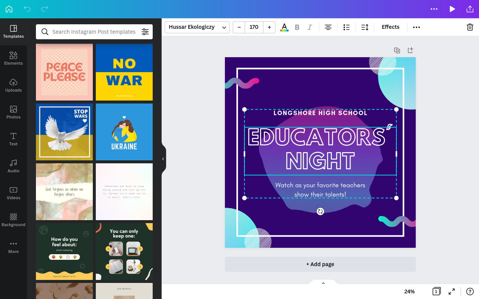Open the help question mark button
This screenshot has height=299, width=479.
tap(470, 292)
